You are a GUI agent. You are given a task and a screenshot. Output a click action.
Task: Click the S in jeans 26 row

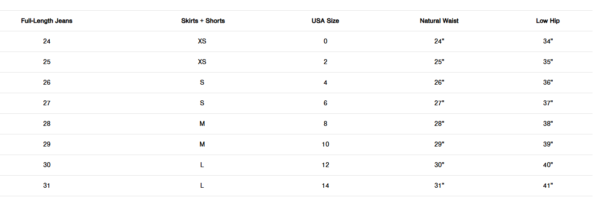click(202, 82)
